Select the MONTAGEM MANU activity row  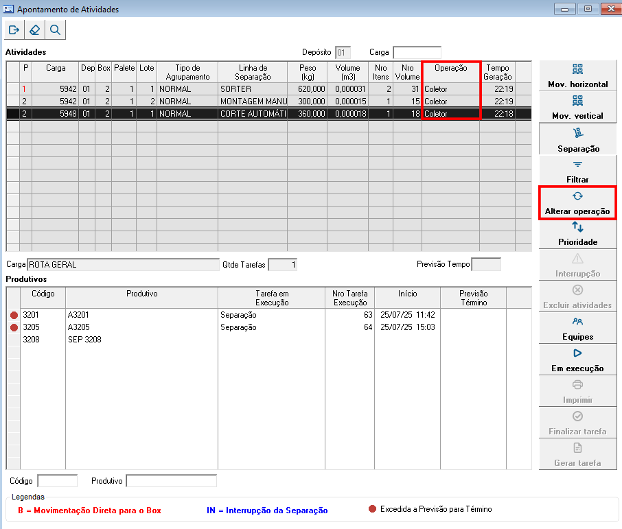[x=268, y=101]
